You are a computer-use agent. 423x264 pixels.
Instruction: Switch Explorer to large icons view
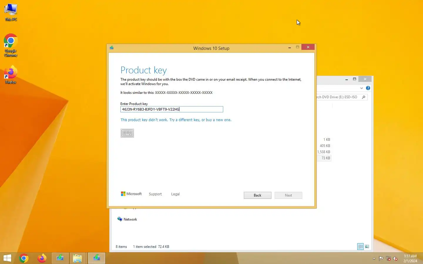[367, 246]
